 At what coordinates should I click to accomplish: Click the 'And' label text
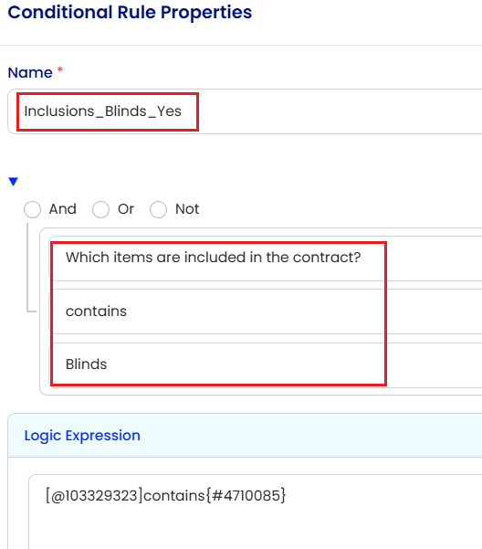click(63, 209)
